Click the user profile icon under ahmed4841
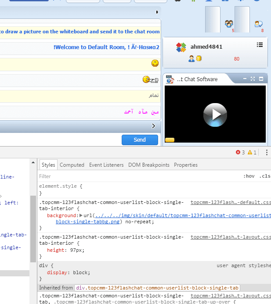The image size is (271, 304). point(192,58)
